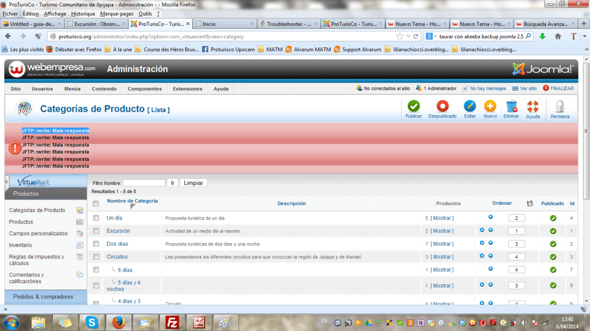The image size is (590, 331).
Task: Click the Editar pencil icon
Action: click(470, 107)
